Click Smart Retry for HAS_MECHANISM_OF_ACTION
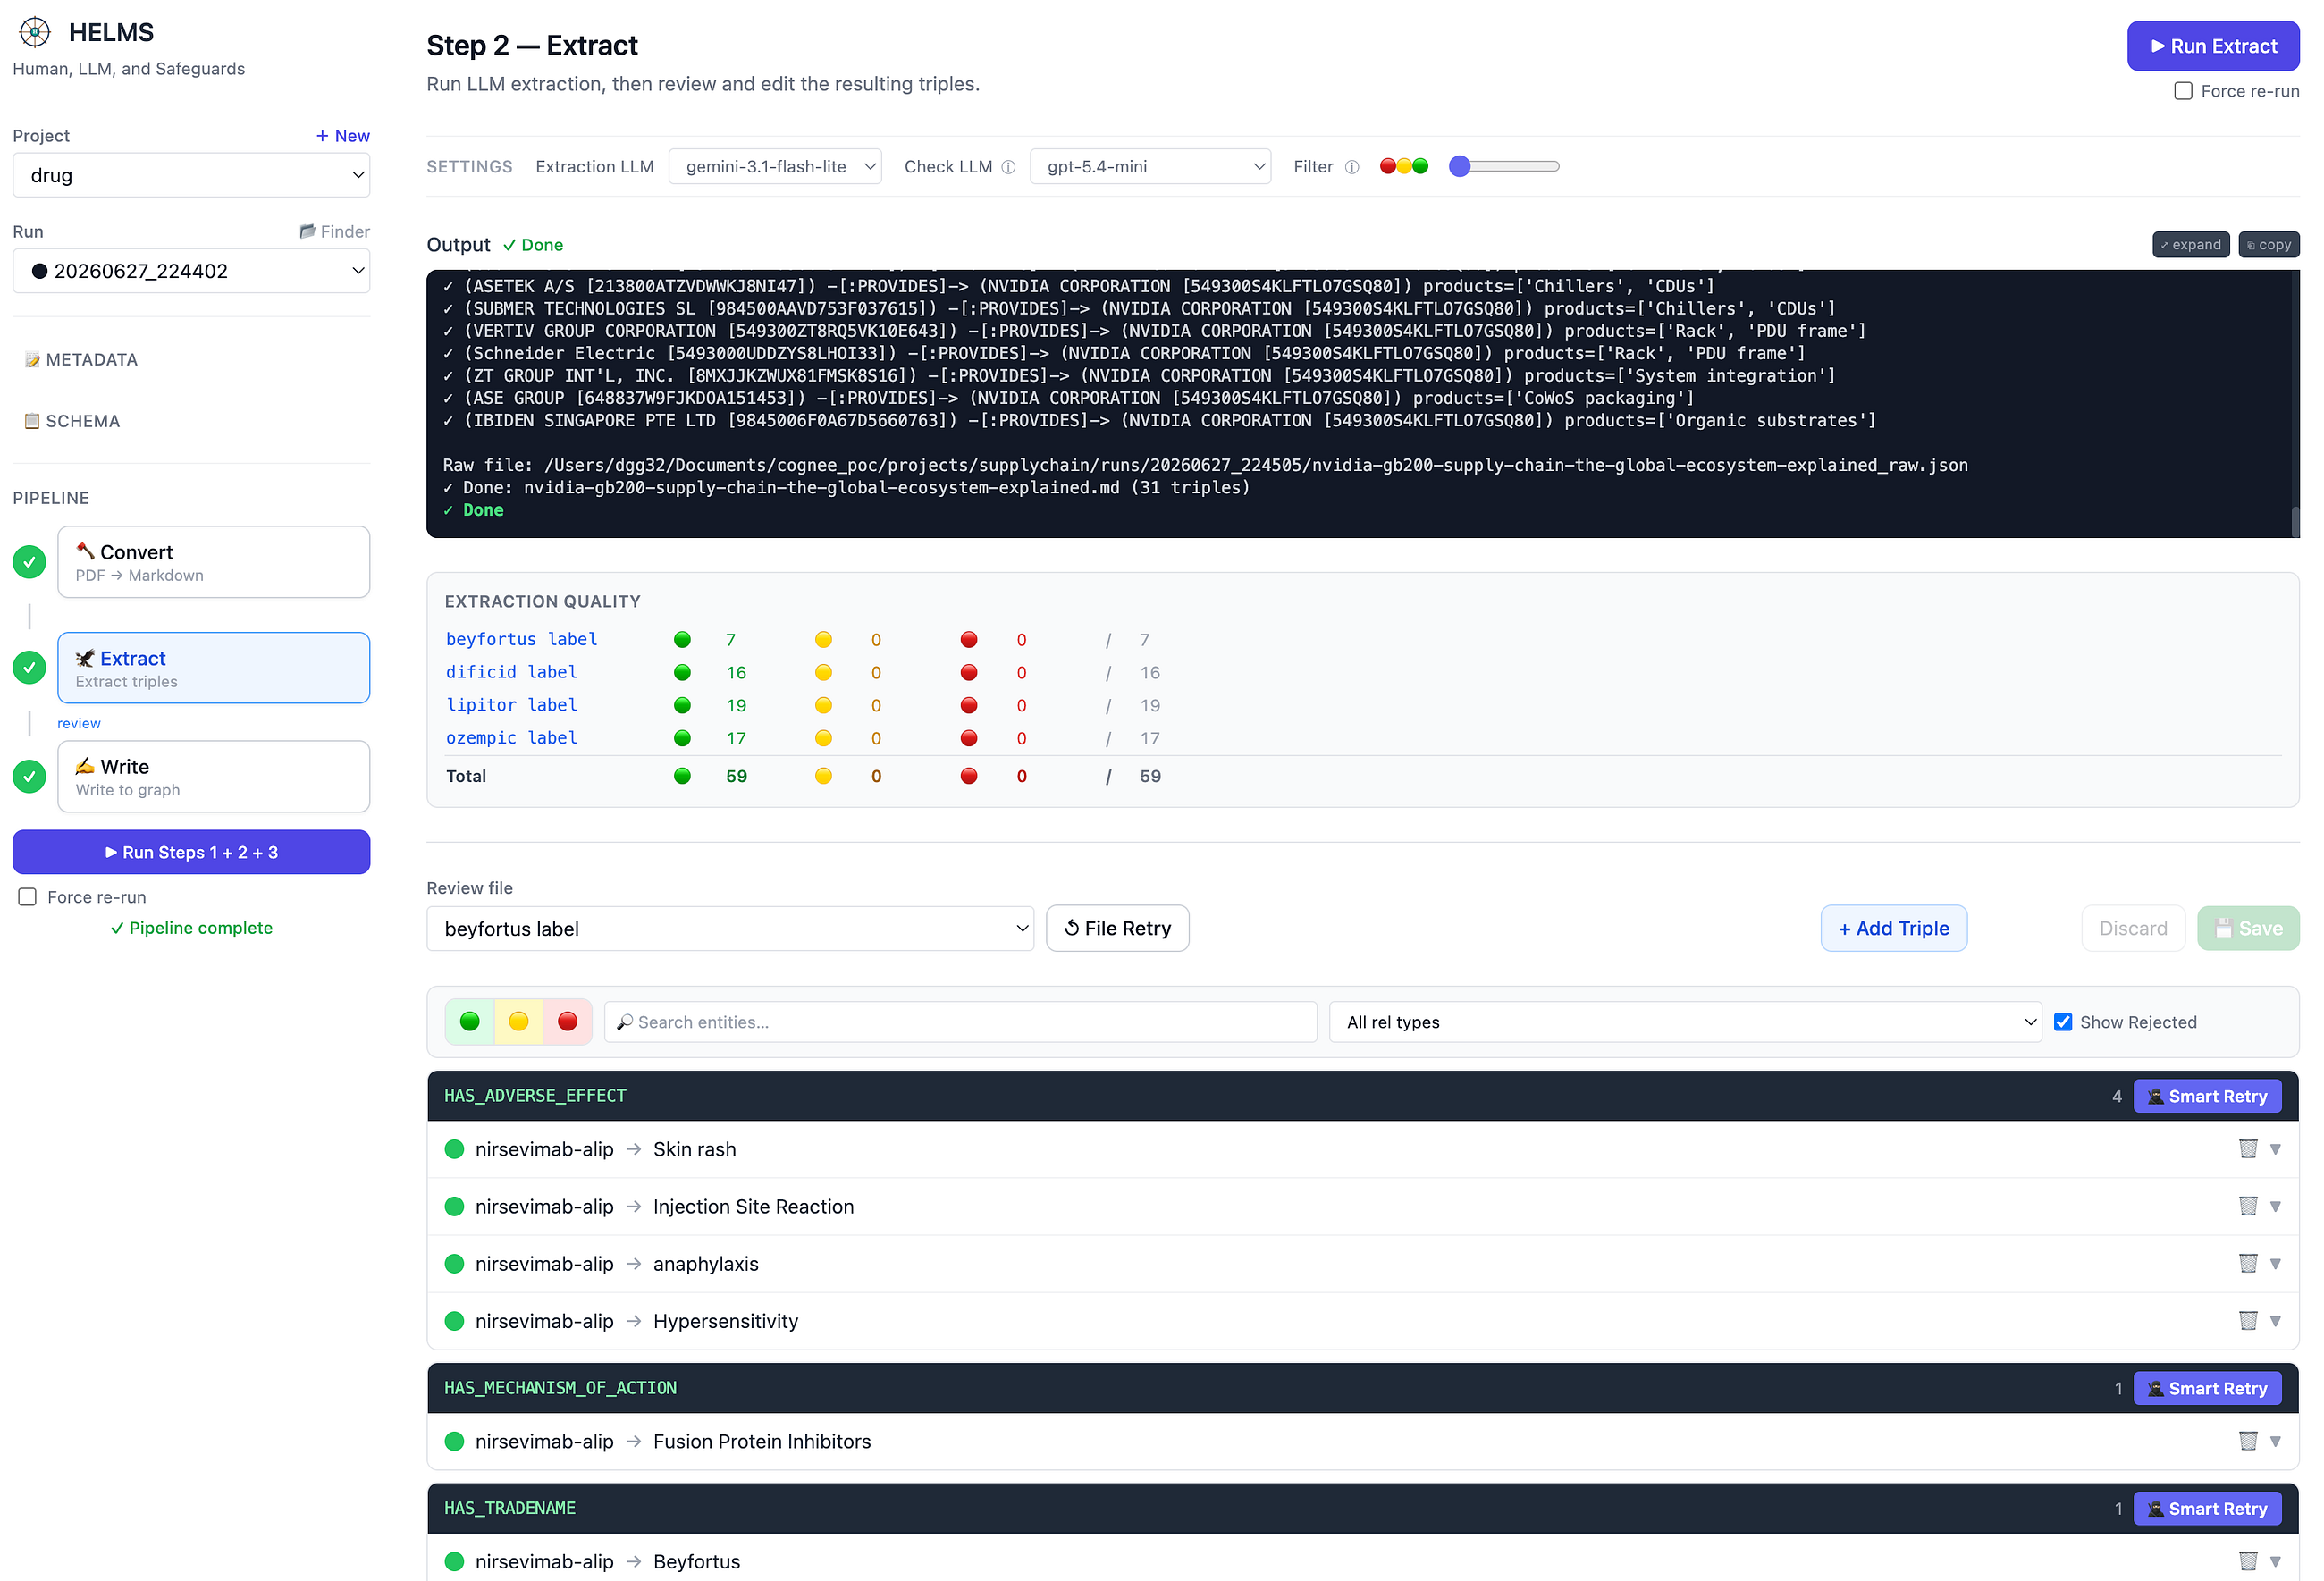The height and width of the screenshot is (1581, 2324). (x=2207, y=1388)
